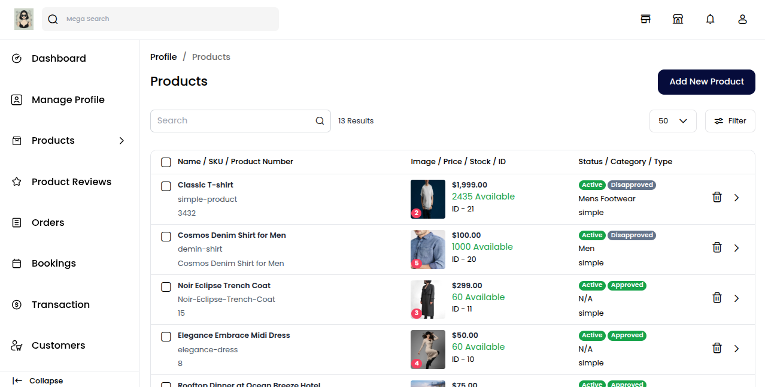Open the Filter options panel

click(730, 120)
